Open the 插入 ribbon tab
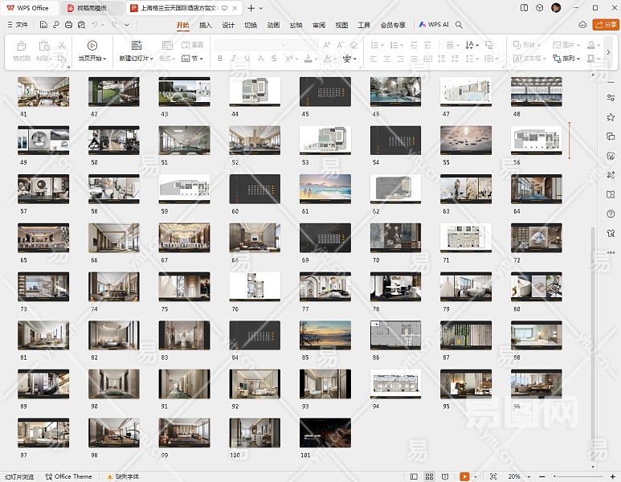 point(206,25)
